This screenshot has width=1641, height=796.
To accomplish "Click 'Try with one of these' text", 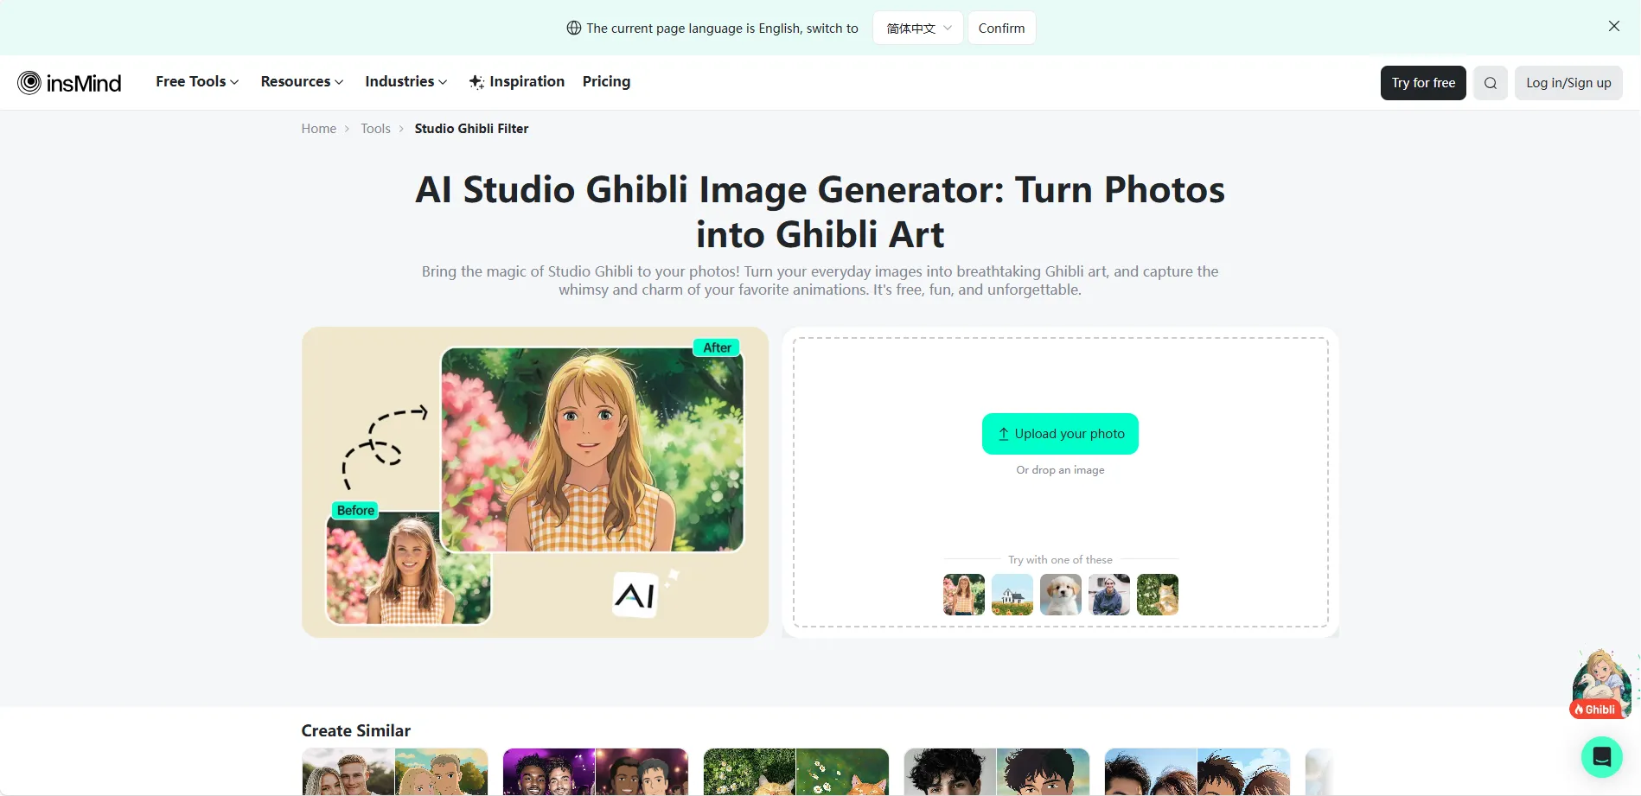I will pos(1060,560).
